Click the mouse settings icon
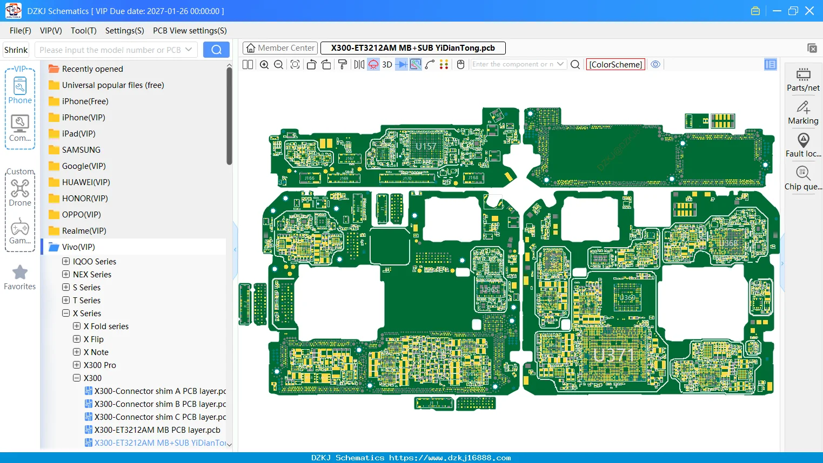This screenshot has width=823, height=463. pyautogui.click(x=460, y=65)
